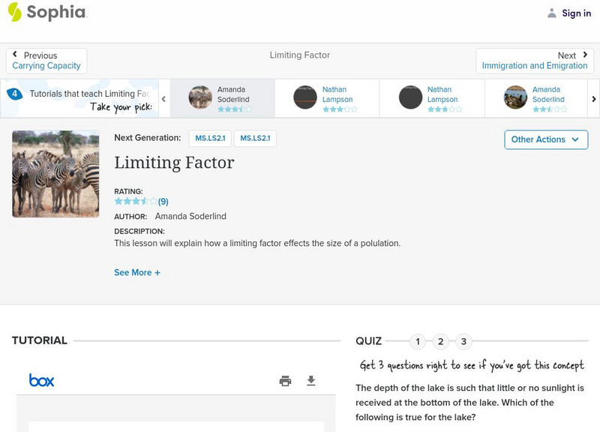Click the Sign in link

[x=576, y=13]
